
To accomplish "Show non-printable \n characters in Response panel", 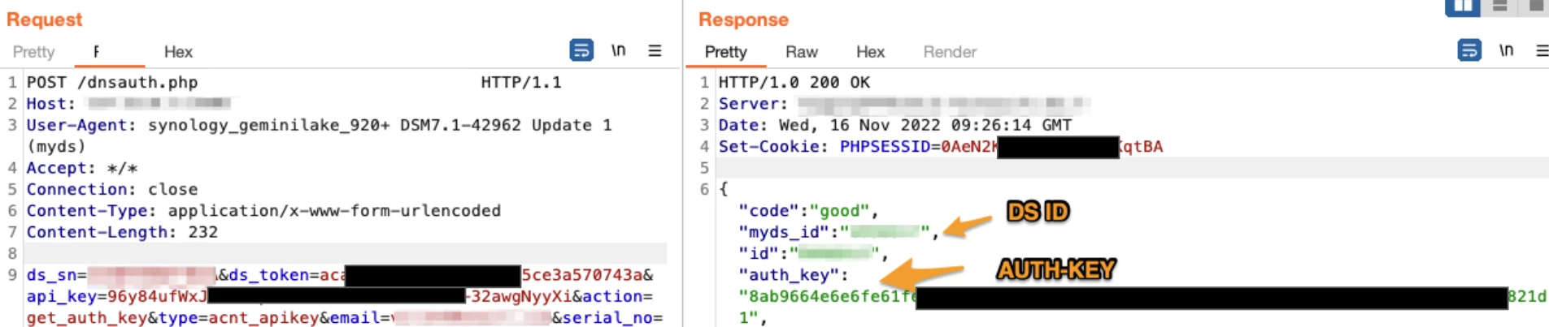I will (x=1506, y=50).
